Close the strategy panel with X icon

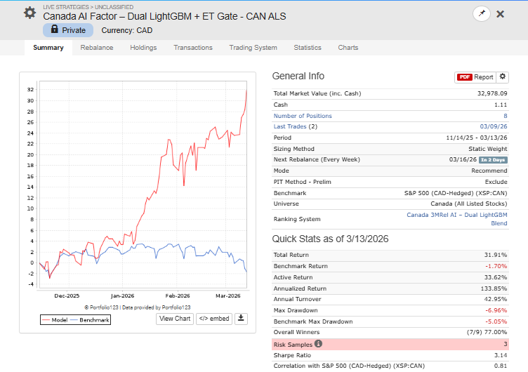click(x=501, y=14)
